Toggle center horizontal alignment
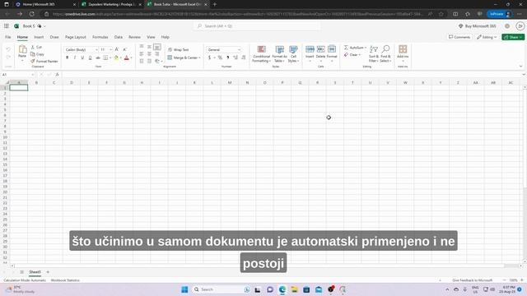527x296 pixels. point(149,53)
